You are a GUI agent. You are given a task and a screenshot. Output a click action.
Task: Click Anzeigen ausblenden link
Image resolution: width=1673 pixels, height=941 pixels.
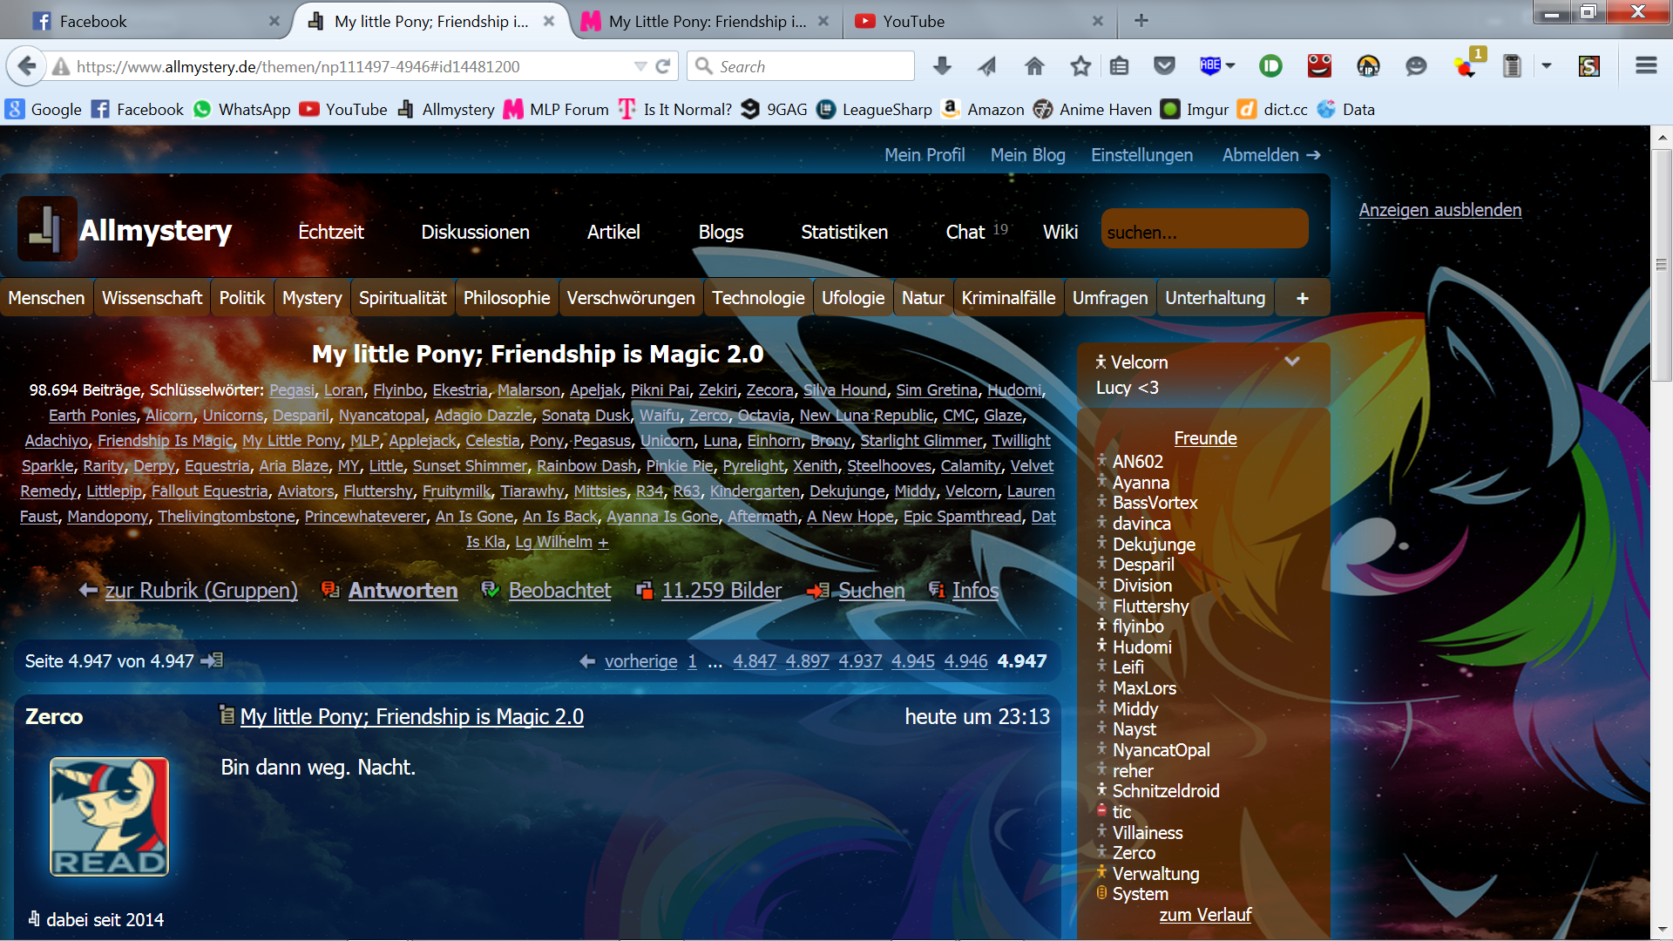coord(1440,210)
